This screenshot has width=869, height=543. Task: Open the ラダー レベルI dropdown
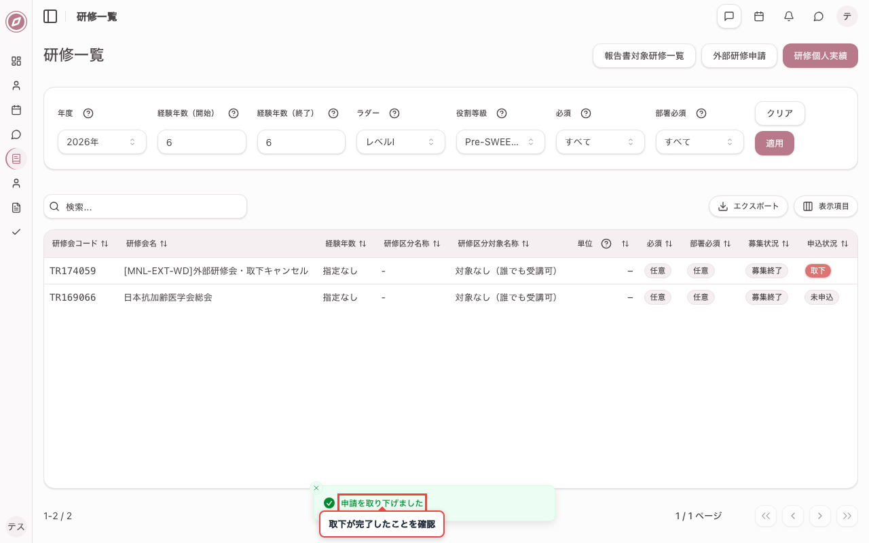coord(401,142)
